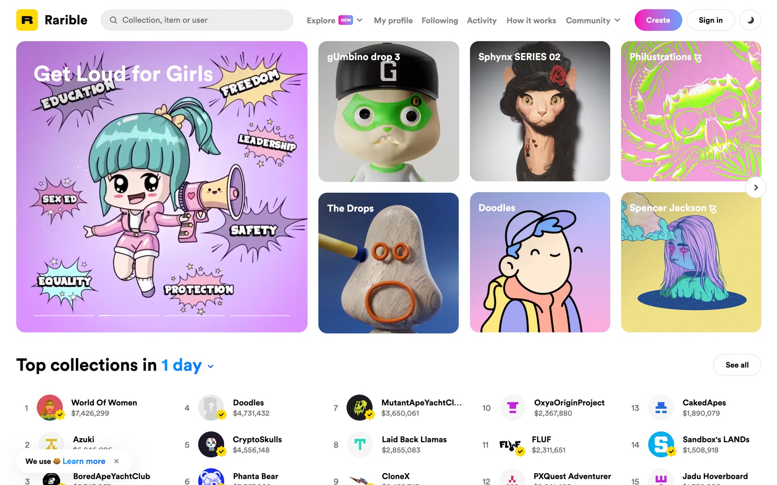This screenshot has width=777, height=485.
Task: Change the 1 day time period dropdown
Action: click(187, 365)
